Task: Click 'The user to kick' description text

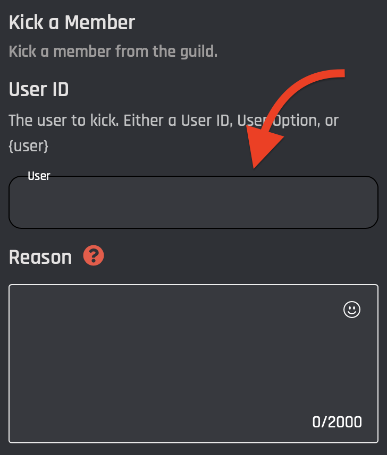Action: [x=64, y=121]
